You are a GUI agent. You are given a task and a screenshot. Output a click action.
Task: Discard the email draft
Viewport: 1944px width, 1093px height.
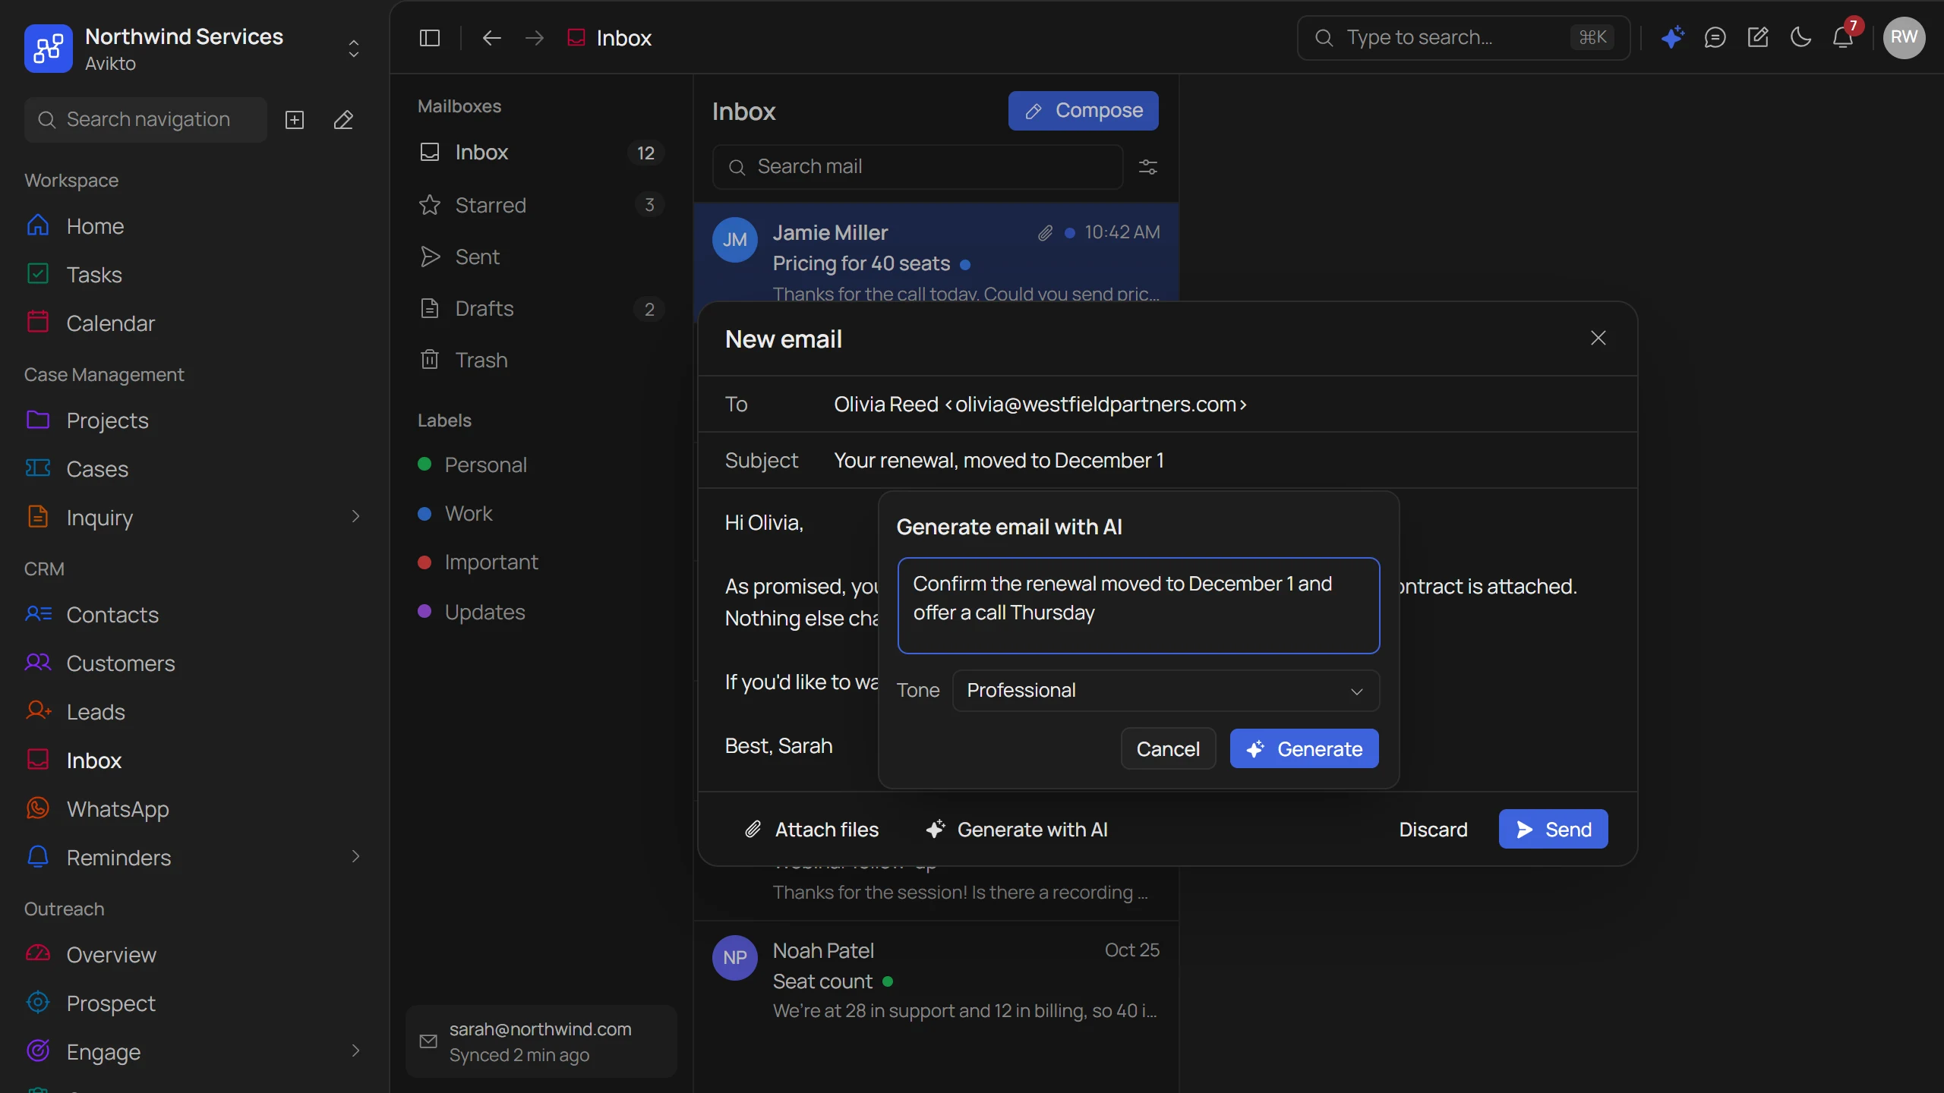(1433, 830)
